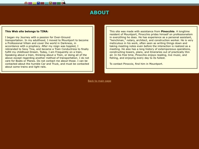
Task: Follow the Back to main page link
Action: (99, 81)
